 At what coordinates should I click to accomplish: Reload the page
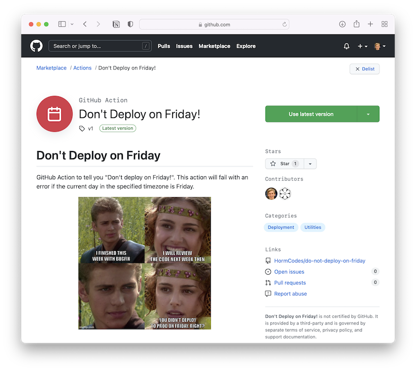point(285,24)
